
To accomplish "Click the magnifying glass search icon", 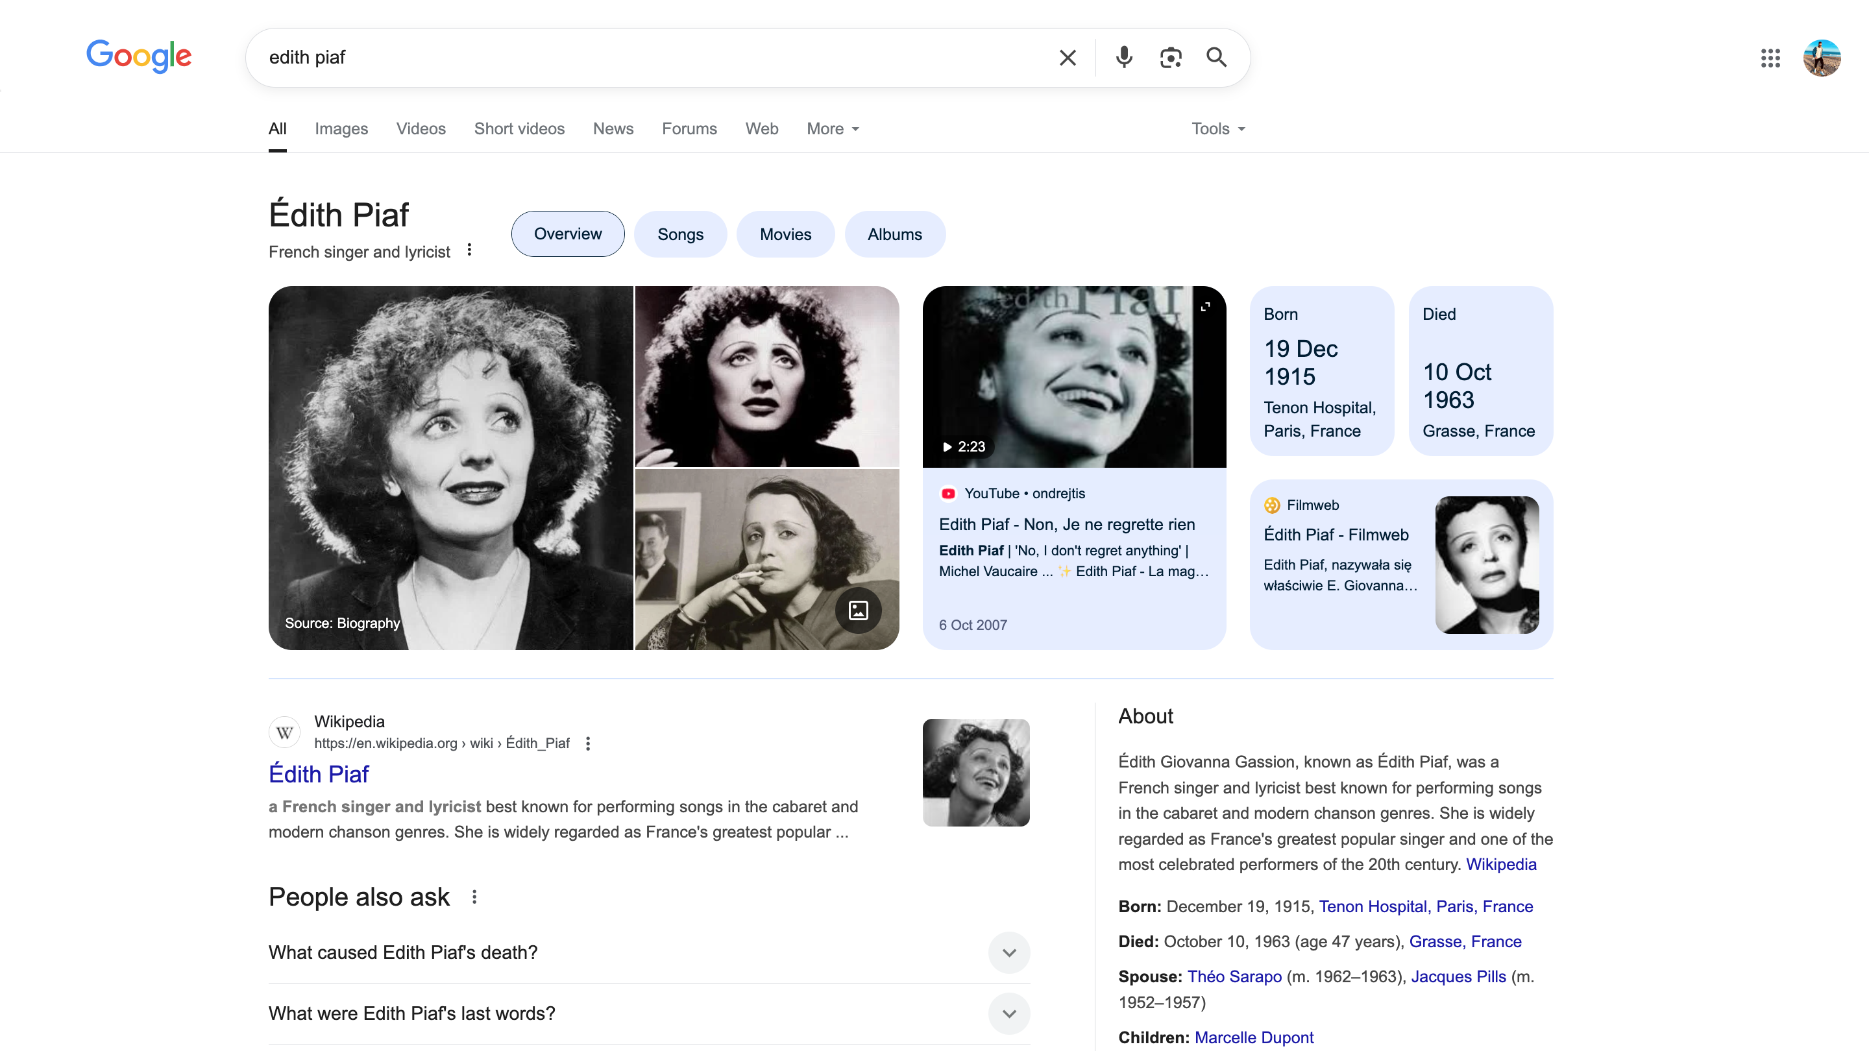I will (1217, 57).
